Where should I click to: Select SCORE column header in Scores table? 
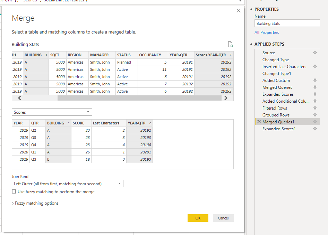(81, 123)
